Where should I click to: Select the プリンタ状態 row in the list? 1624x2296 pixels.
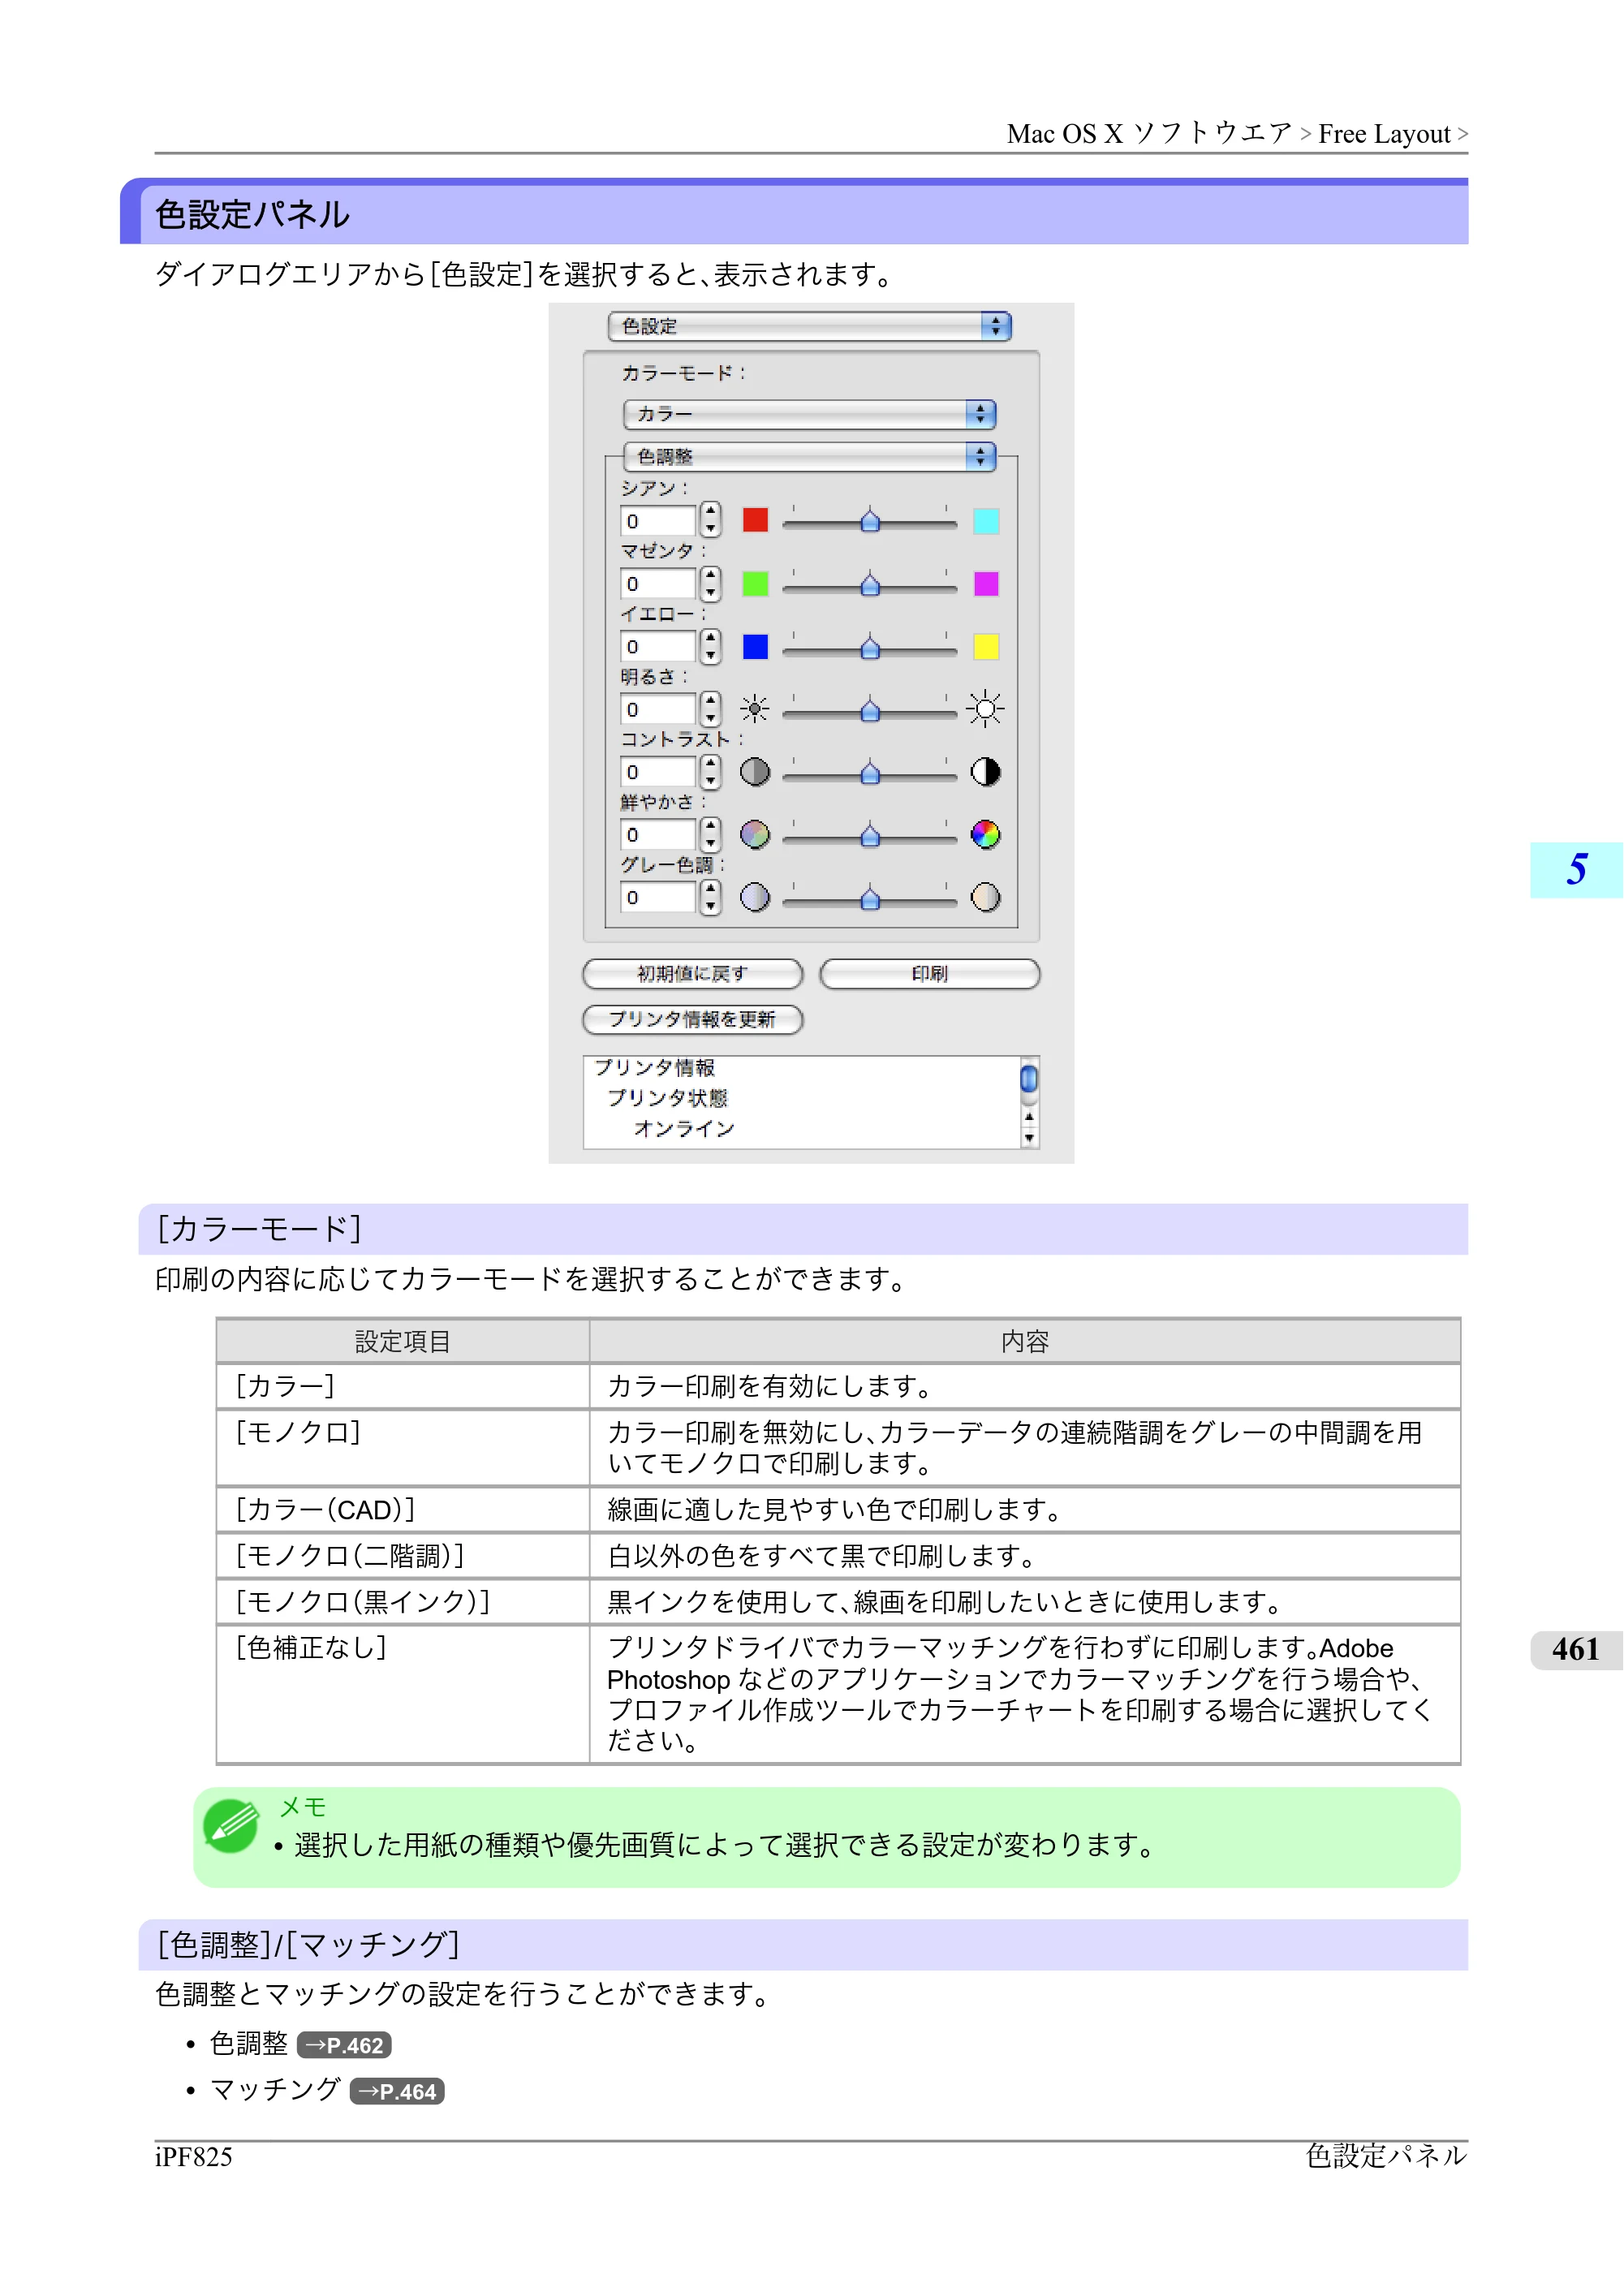click(x=668, y=1098)
